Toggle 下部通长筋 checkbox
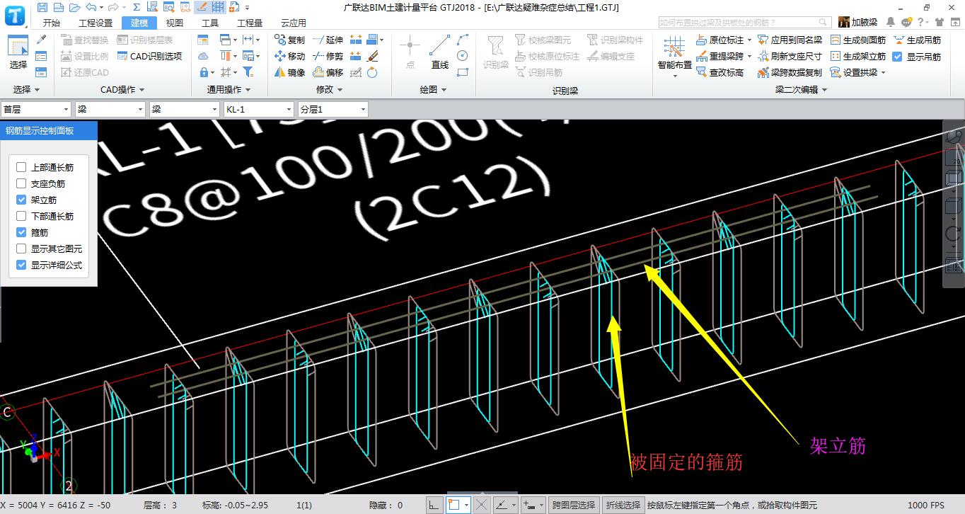This screenshot has width=965, height=514. (x=21, y=217)
